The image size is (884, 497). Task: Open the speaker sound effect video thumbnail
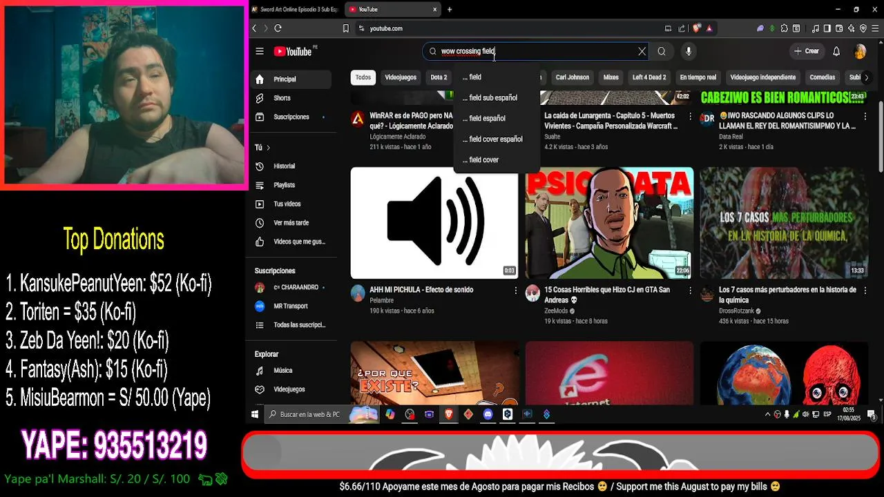(434, 222)
